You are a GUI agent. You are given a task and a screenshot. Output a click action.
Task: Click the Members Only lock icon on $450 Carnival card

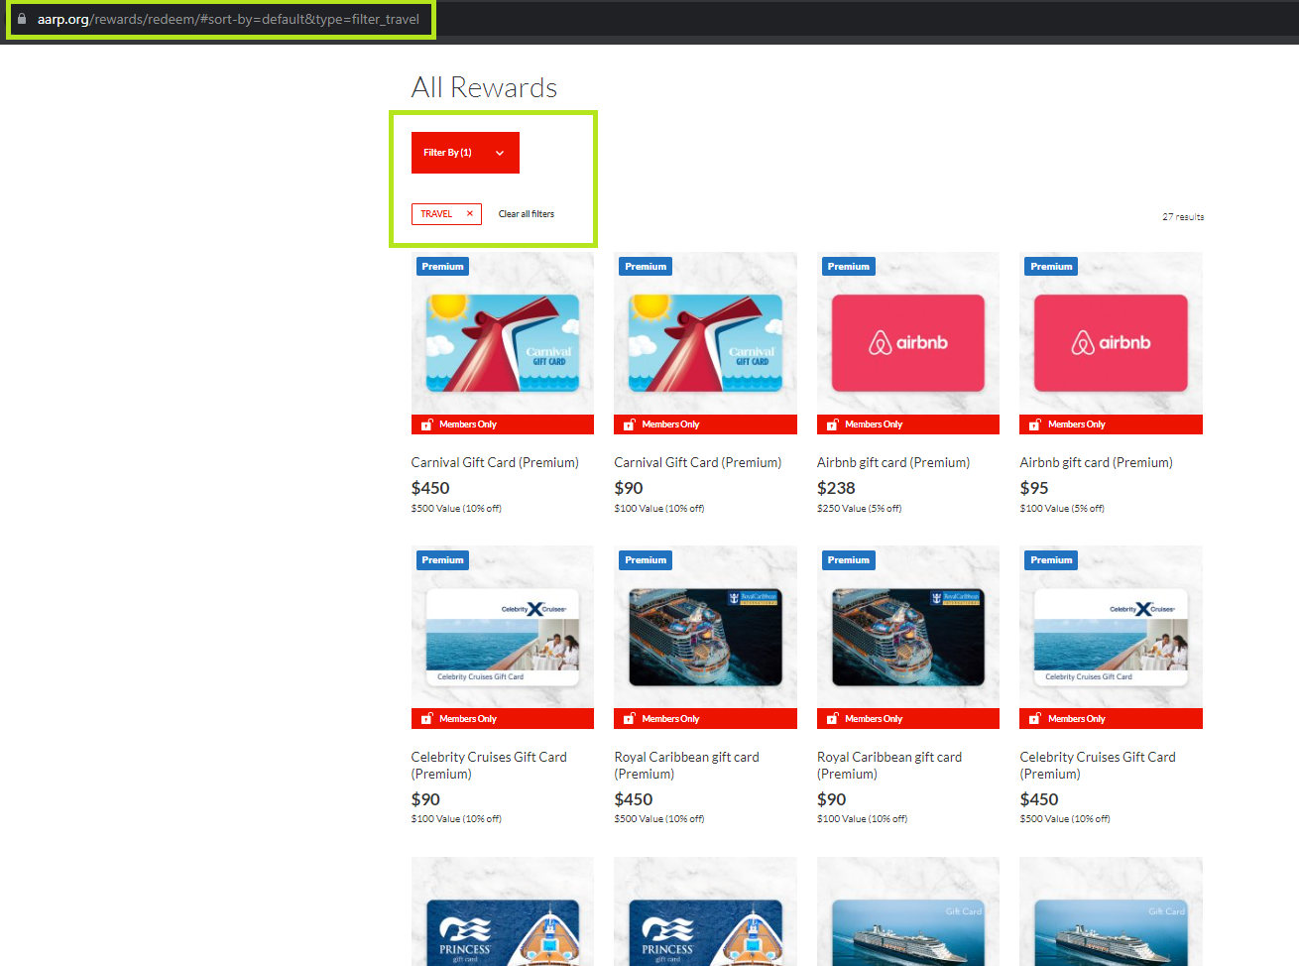coord(426,424)
